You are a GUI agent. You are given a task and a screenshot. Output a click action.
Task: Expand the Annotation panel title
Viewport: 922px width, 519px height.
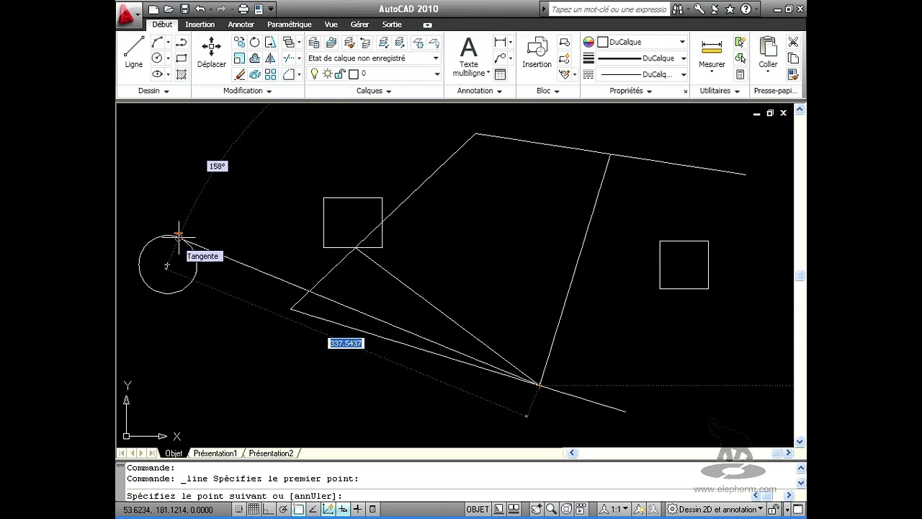click(479, 91)
